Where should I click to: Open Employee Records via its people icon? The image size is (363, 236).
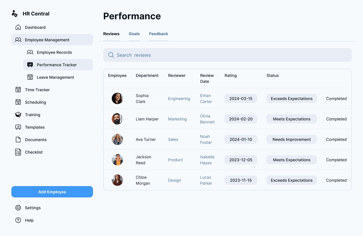pyautogui.click(x=30, y=52)
